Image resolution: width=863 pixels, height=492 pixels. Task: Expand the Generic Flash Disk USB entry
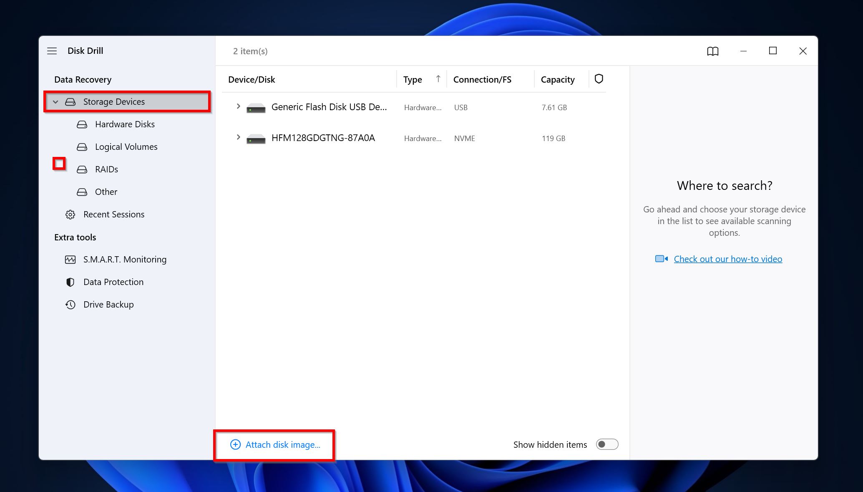[237, 107]
